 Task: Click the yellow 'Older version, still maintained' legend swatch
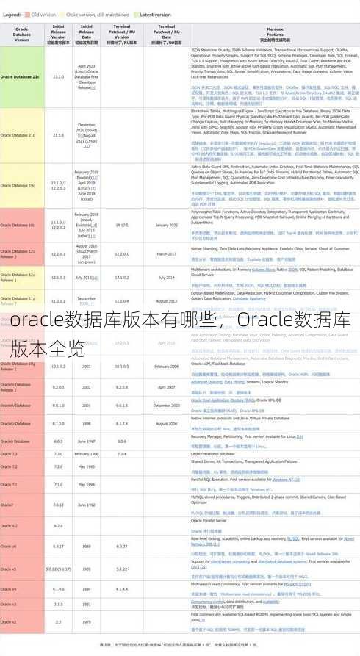click(x=62, y=15)
